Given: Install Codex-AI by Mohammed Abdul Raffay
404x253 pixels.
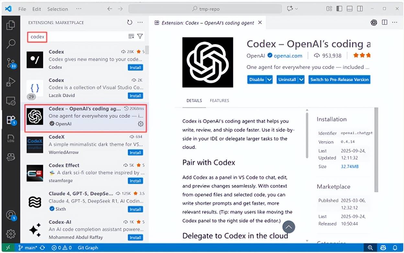Looking at the screenshot, I should [135, 238].
